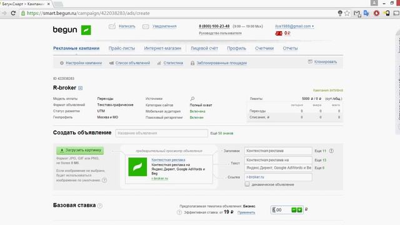Click the red Opera-style extension icon
The image size is (400, 225).
[376, 13]
